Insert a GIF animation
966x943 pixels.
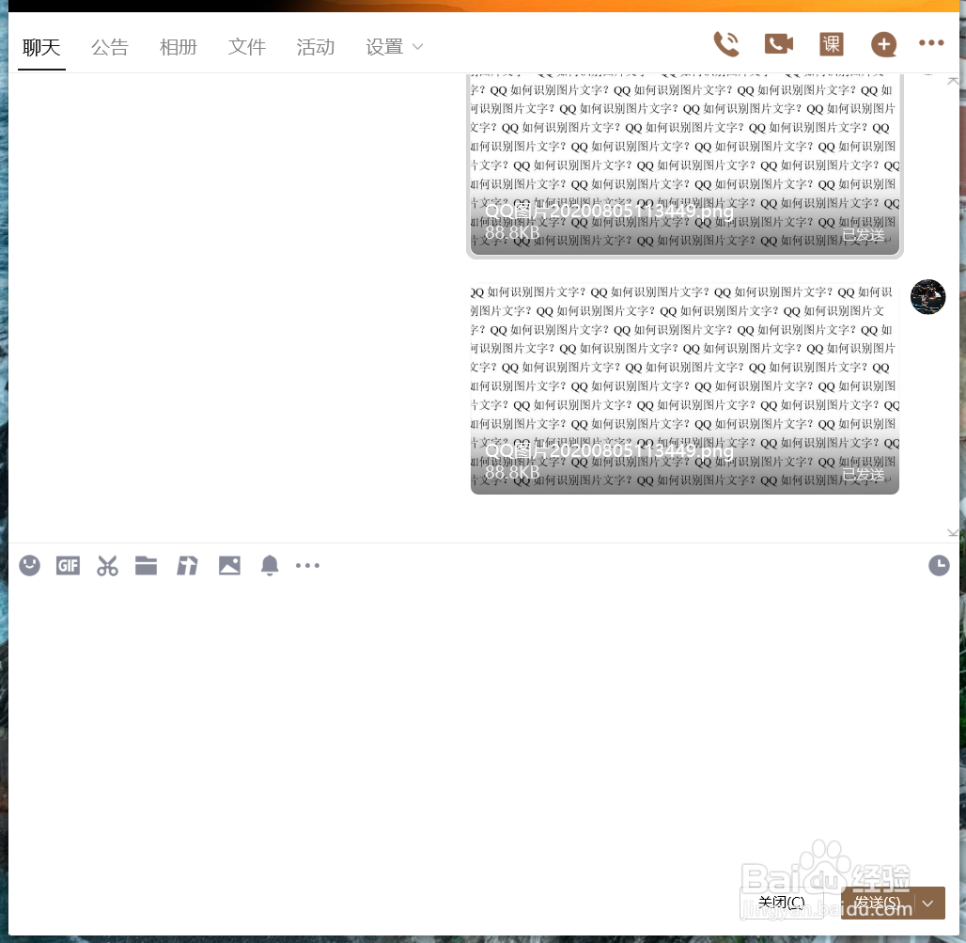[68, 565]
